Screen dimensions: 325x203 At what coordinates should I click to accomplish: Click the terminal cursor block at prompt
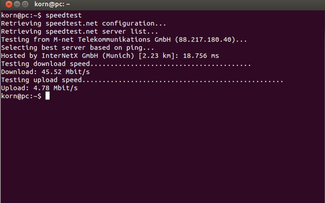point(48,96)
